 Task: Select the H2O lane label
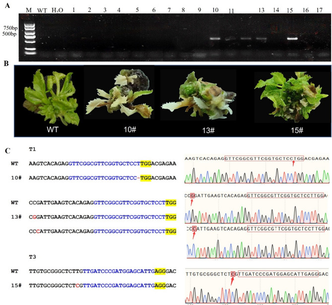click(x=58, y=10)
